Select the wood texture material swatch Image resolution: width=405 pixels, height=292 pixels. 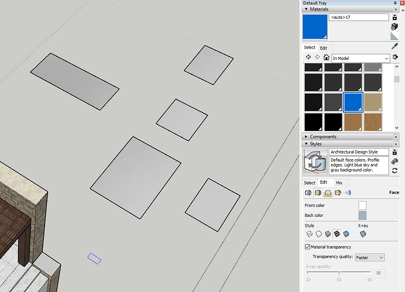coord(373,122)
